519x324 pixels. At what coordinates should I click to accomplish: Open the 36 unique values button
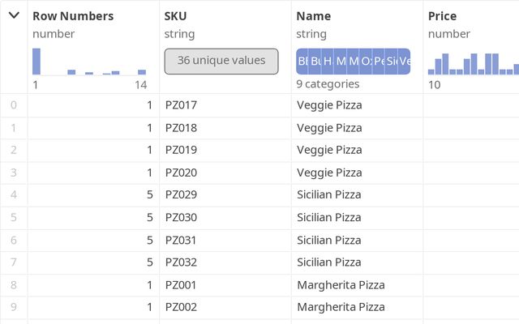click(221, 61)
